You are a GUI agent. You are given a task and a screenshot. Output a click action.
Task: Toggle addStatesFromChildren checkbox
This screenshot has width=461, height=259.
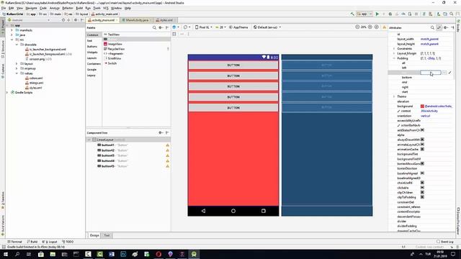click(x=423, y=130)
